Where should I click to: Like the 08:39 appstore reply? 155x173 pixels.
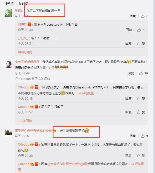(x=141, y=30)
